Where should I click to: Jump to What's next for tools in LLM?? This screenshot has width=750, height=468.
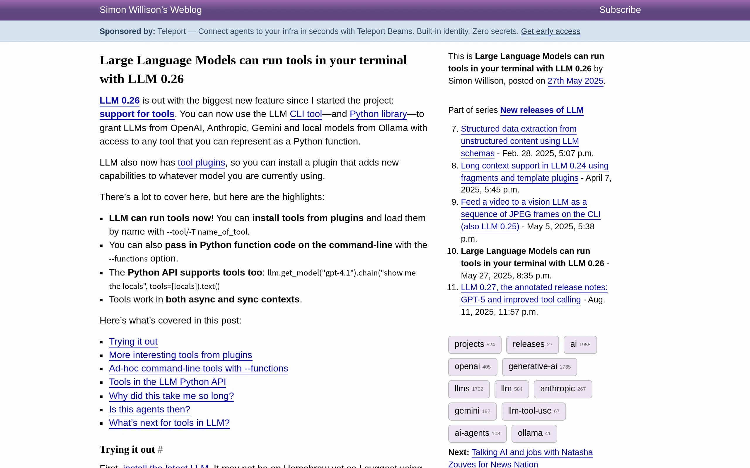click(x=169, y=423)
